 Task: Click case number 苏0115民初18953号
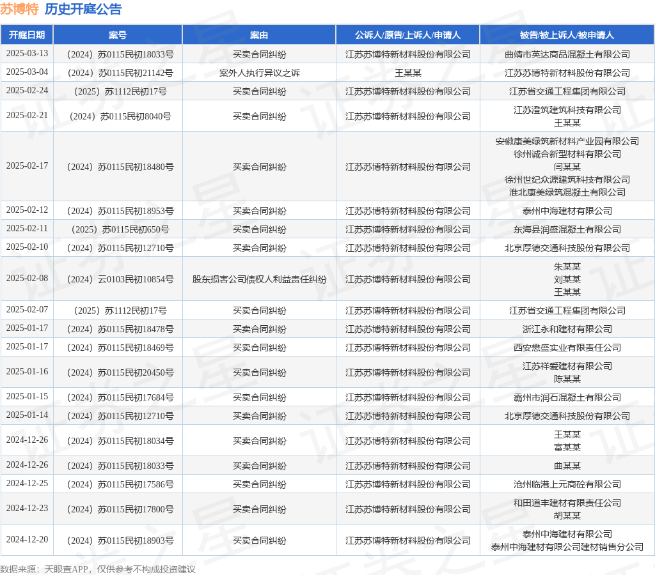(120, 211)
